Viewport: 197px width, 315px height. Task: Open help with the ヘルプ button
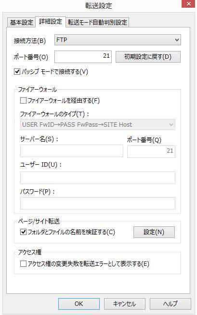[171, 304]
